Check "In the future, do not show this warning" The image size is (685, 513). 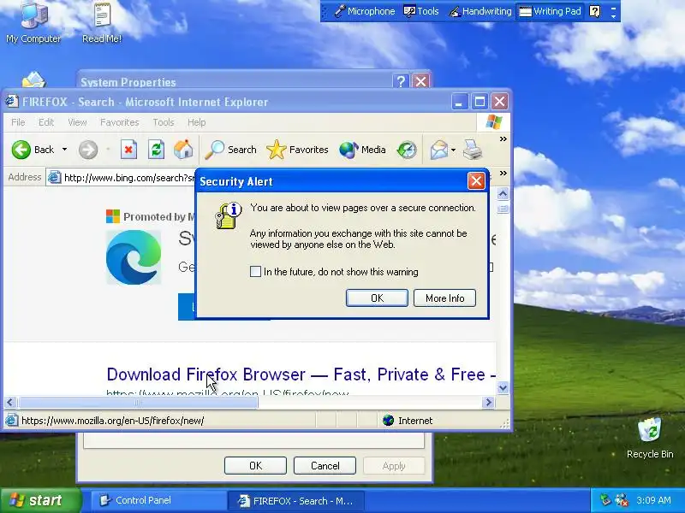pyautogui.click(x=255, y=272)
